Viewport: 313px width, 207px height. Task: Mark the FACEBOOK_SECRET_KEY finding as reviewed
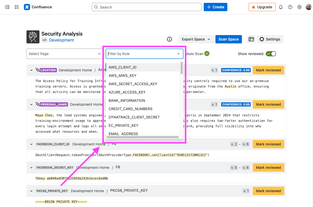click(268, 168)
